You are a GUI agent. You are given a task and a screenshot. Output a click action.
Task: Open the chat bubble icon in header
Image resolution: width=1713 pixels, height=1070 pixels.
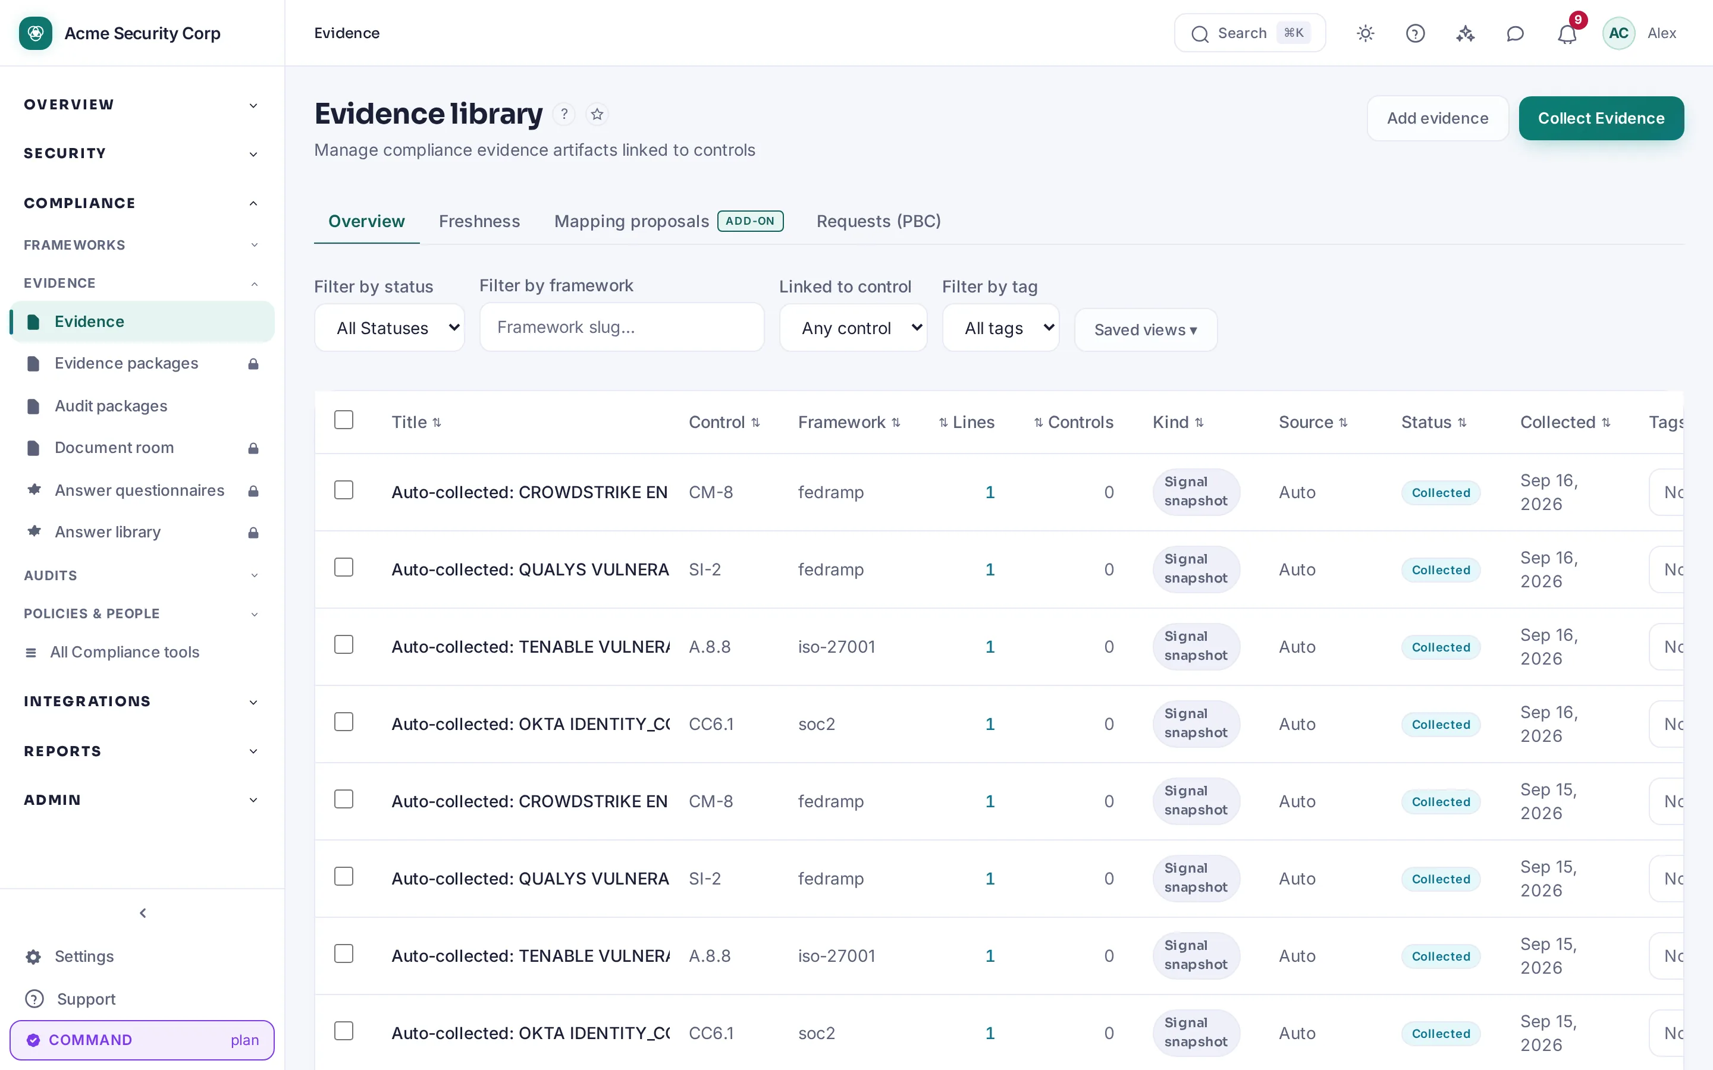tap(1515, 33)
